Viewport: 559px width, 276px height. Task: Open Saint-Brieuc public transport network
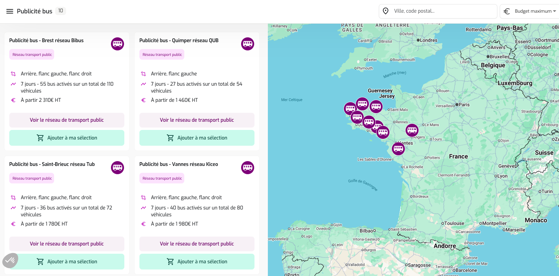coord(67,244)
